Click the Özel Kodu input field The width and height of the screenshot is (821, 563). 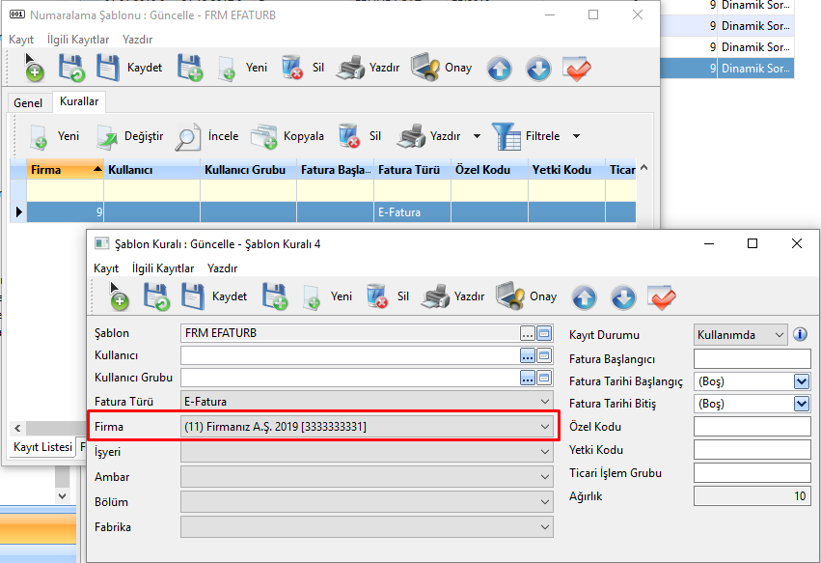752,427
